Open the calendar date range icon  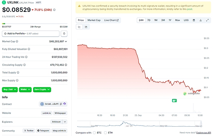point(194,20)
